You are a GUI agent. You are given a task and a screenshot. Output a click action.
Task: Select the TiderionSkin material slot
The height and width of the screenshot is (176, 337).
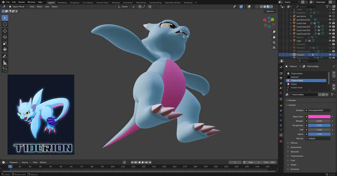point(306,74)
